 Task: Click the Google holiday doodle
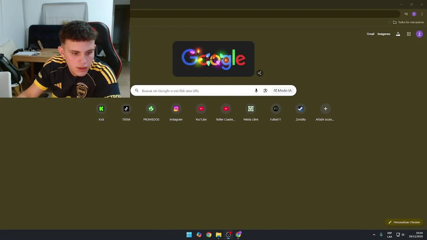pos(213,59)
